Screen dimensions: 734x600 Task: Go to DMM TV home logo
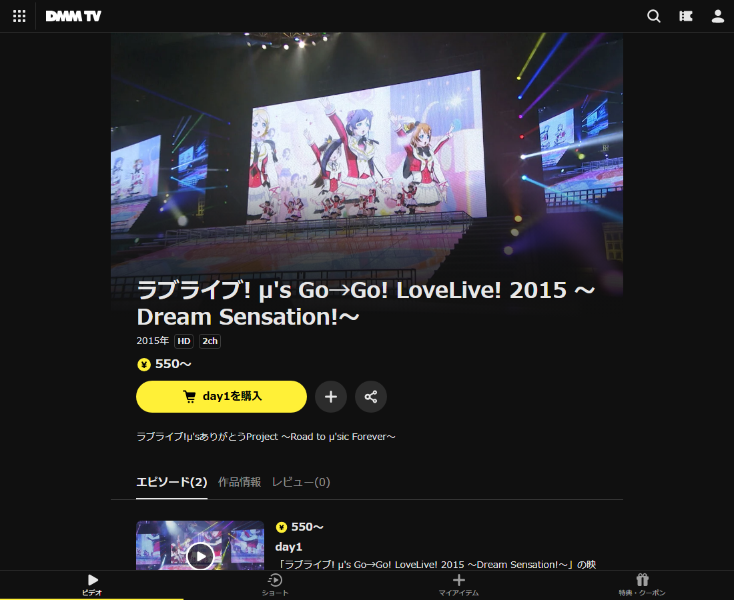click(73, 17)
